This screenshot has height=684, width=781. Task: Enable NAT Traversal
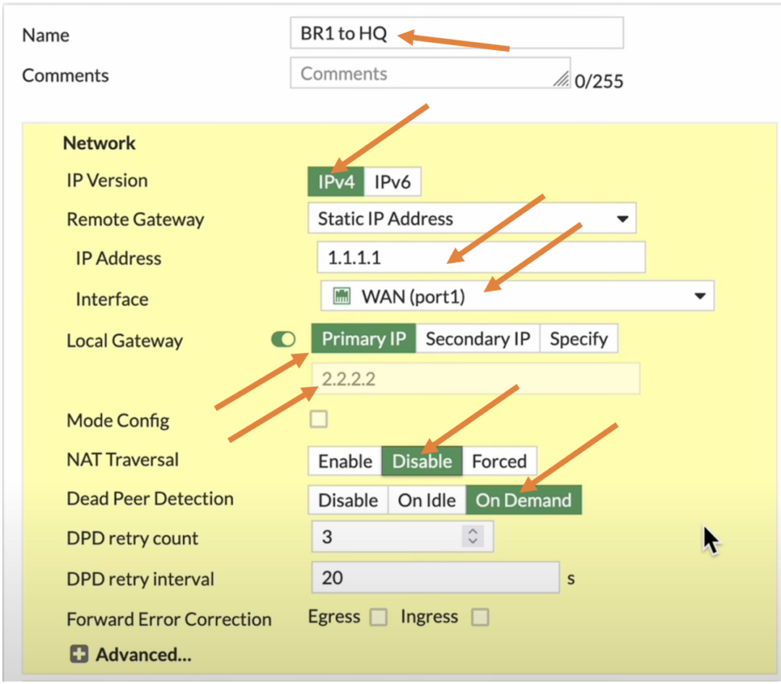(x=345, y=461)
